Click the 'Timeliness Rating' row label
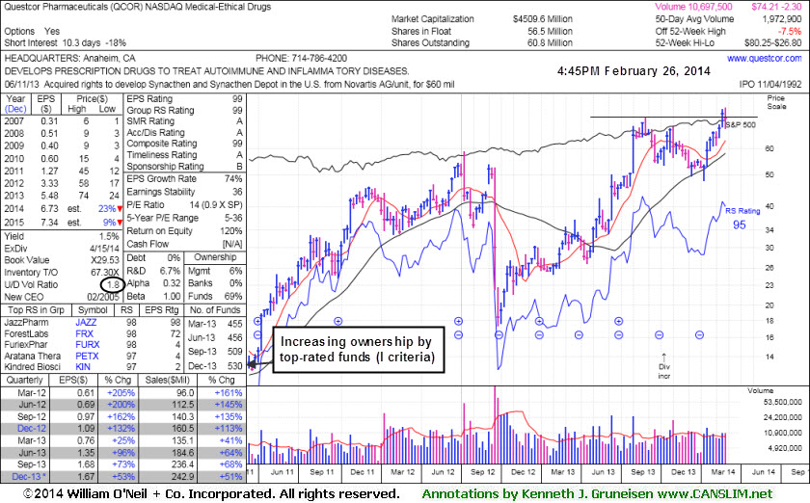810x503 pixels. pyautogui.click(x=163, y=154)
